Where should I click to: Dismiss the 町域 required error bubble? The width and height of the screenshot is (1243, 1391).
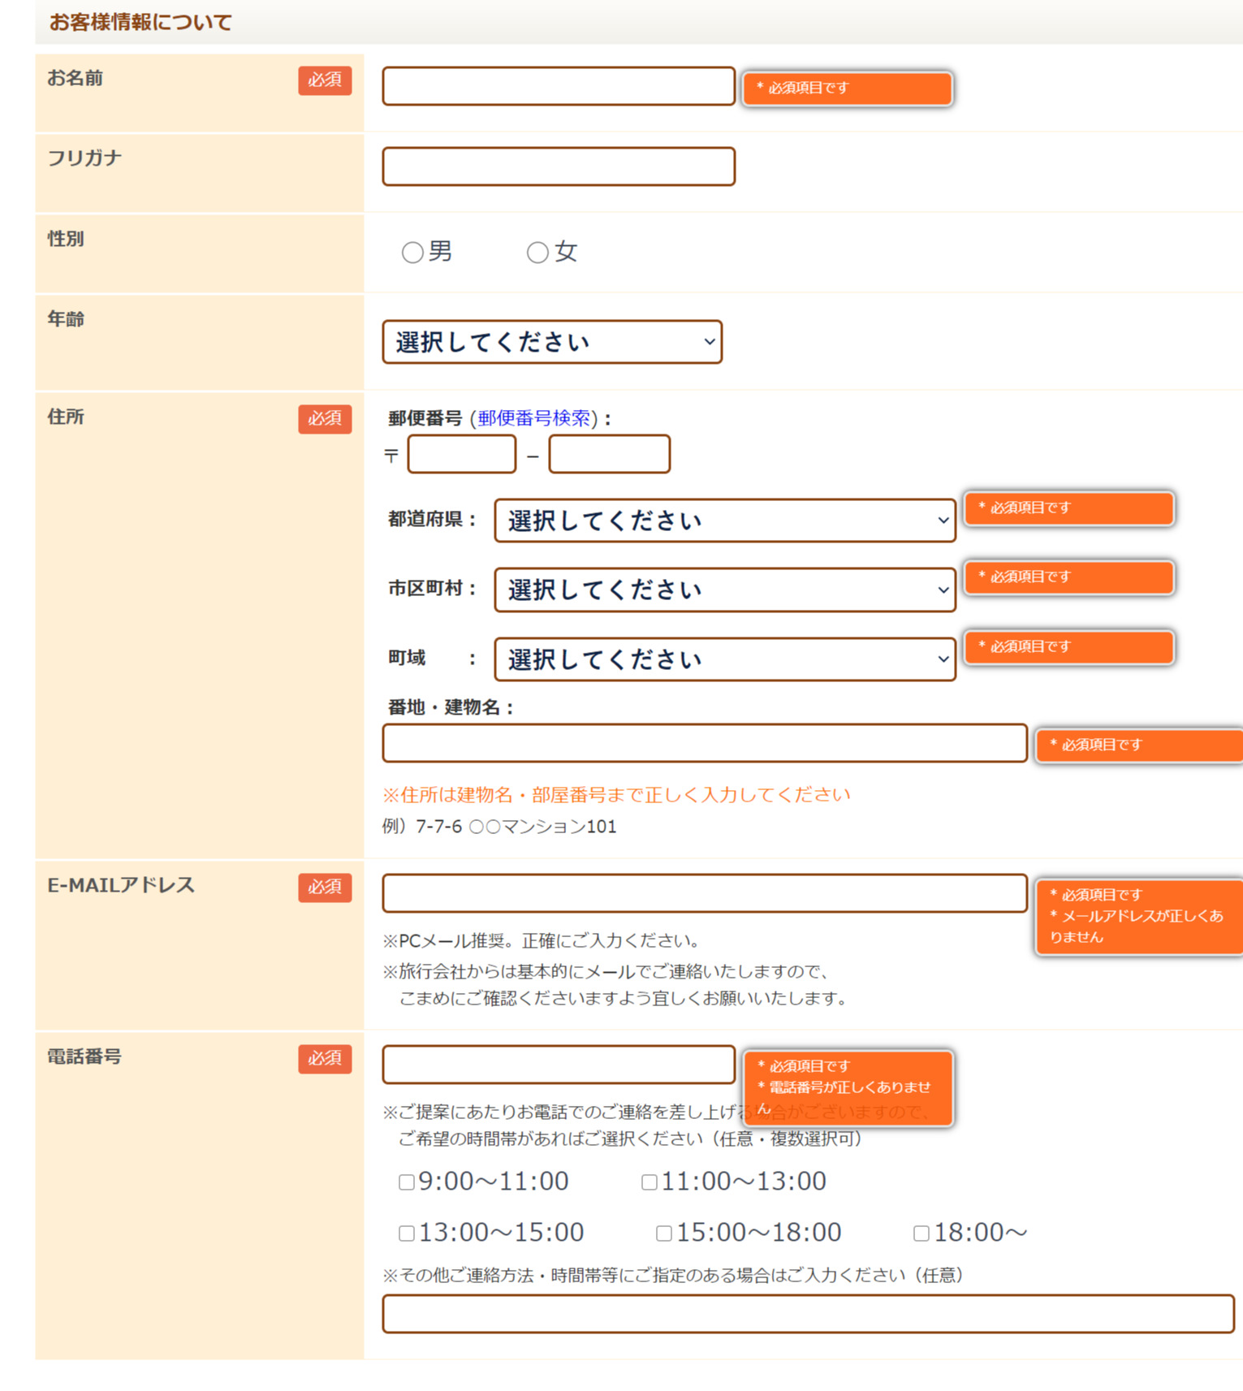[1069, 647]
